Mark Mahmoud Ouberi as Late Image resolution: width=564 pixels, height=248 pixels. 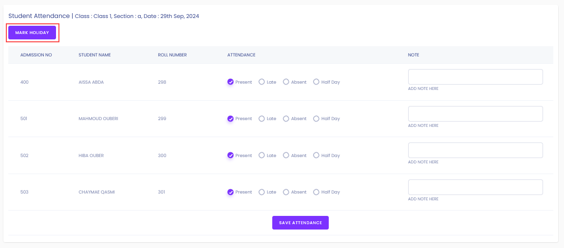coord(262,119)
